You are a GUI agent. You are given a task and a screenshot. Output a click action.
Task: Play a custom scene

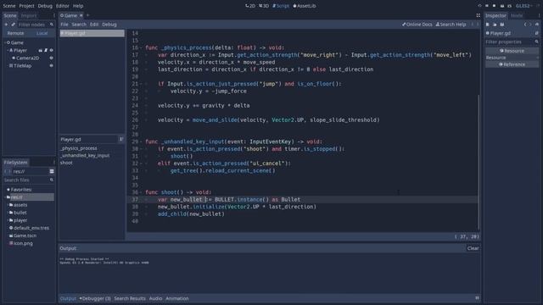coord(509,6)
